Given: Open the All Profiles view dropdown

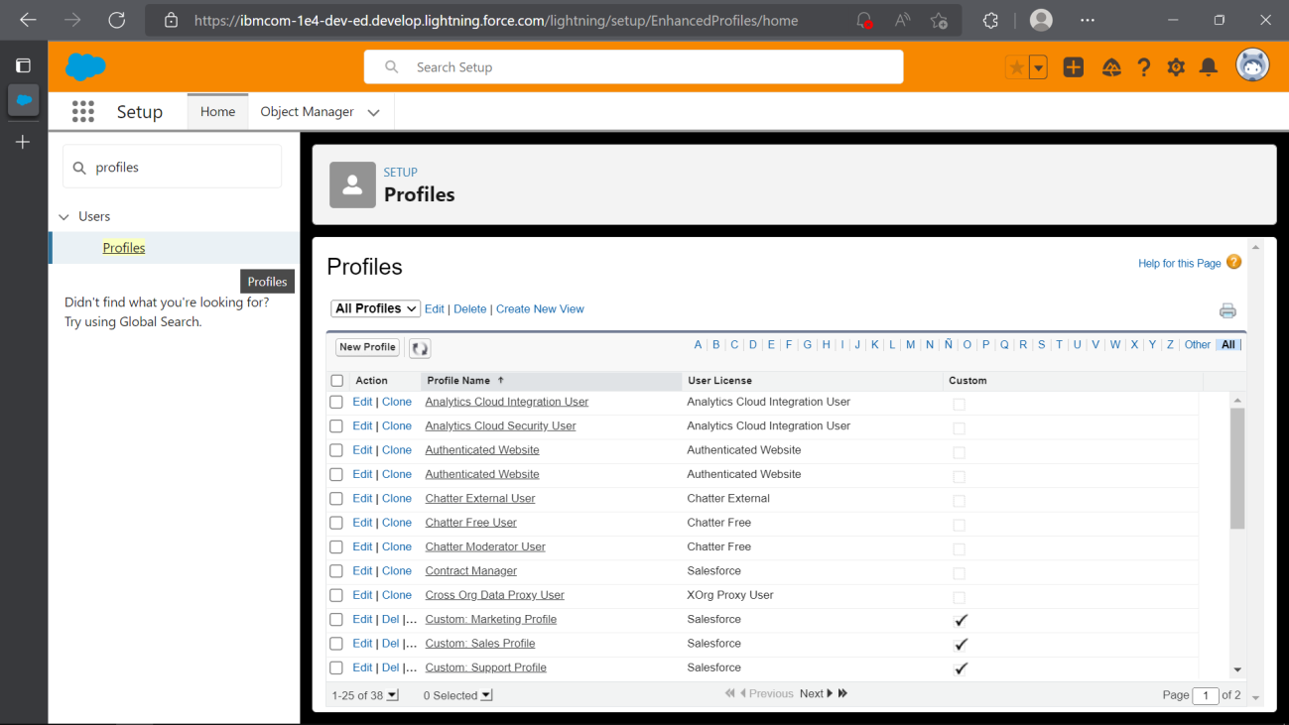Looking at the screenshot, I should point(375,308).
